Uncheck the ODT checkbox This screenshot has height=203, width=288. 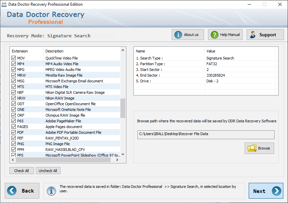coord(13,104)
